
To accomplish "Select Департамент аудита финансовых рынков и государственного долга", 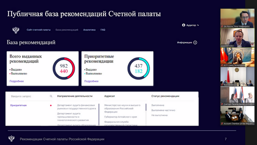I will click(x=76, y=107).
